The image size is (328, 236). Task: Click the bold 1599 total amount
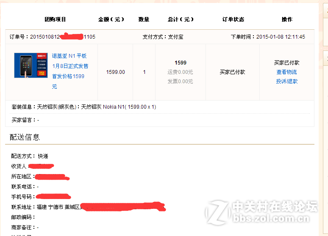point(181,63)
